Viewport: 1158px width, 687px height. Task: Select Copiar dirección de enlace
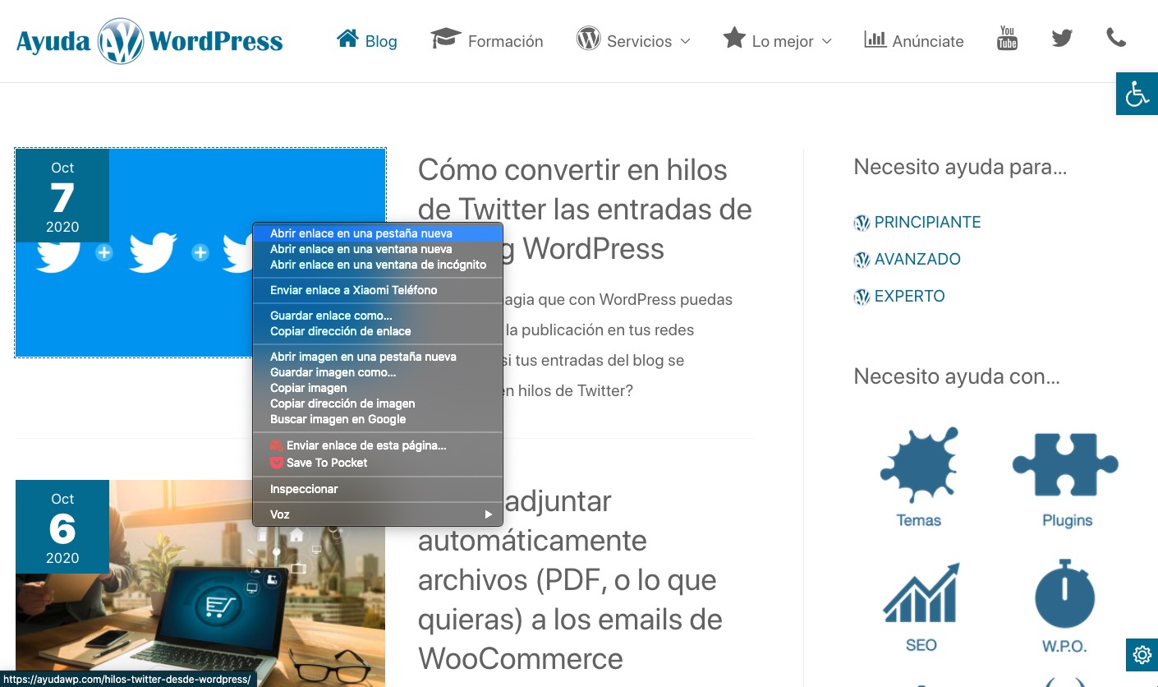(x=340, y=331)
